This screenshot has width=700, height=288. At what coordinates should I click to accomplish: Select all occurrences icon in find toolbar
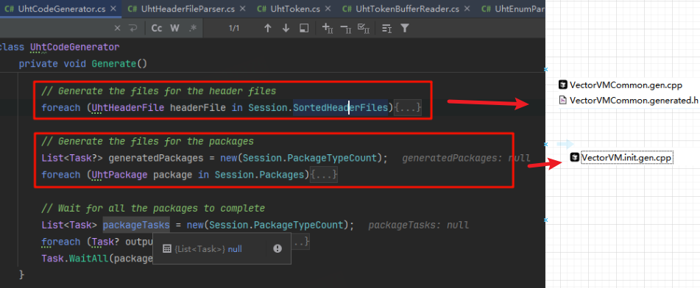click(364, 28)
